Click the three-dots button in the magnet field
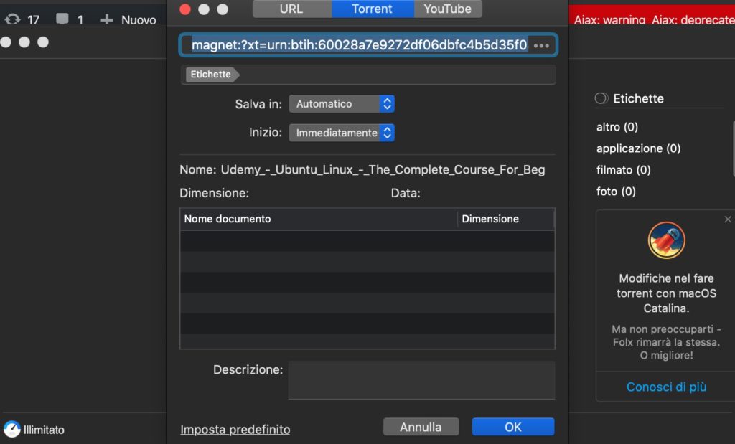Screen dimensions: 735x444 click(x=541, y=46)
